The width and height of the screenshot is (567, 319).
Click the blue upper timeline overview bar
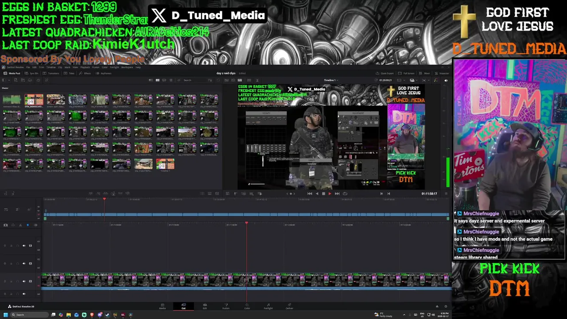(x=246, y=215)
